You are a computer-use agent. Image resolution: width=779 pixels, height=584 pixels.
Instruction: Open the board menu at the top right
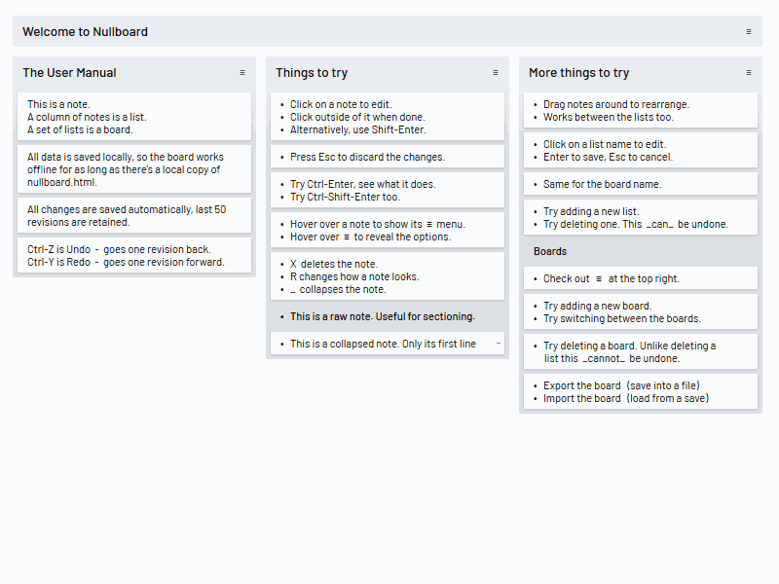(749, 31)
